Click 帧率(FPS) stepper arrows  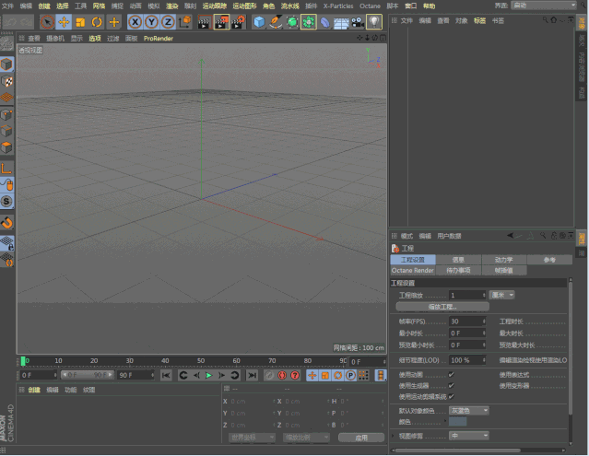tap(484, 322)
